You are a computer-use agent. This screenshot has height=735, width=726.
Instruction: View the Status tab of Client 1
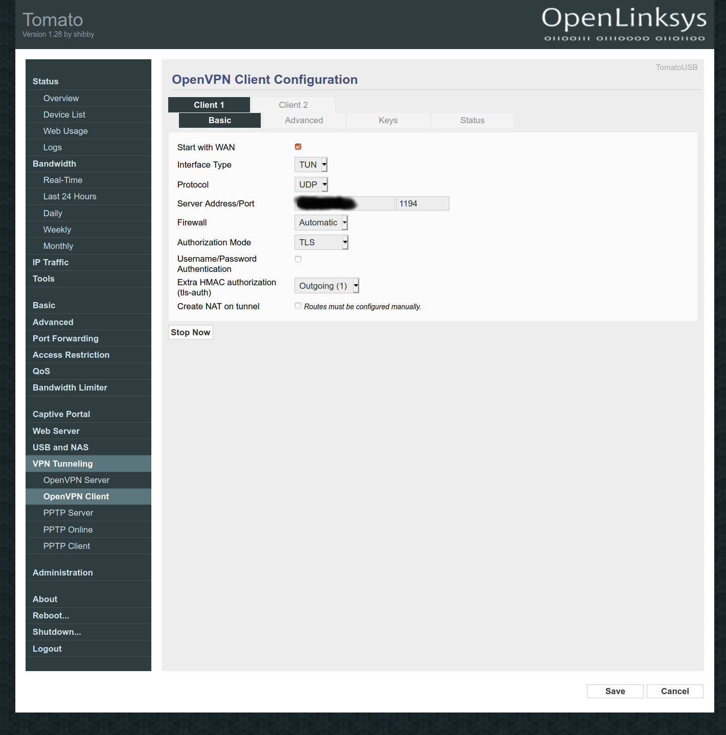coord(472,120)
